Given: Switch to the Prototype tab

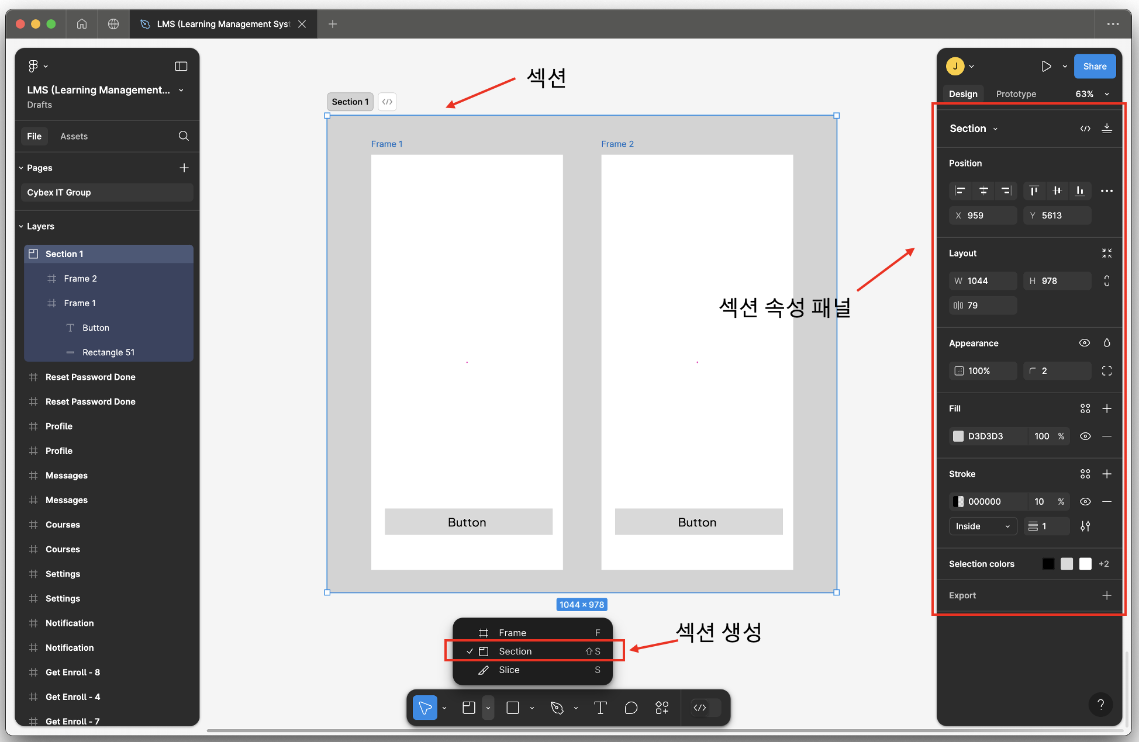Looking at the screenshot, I should pos(1016,93).
